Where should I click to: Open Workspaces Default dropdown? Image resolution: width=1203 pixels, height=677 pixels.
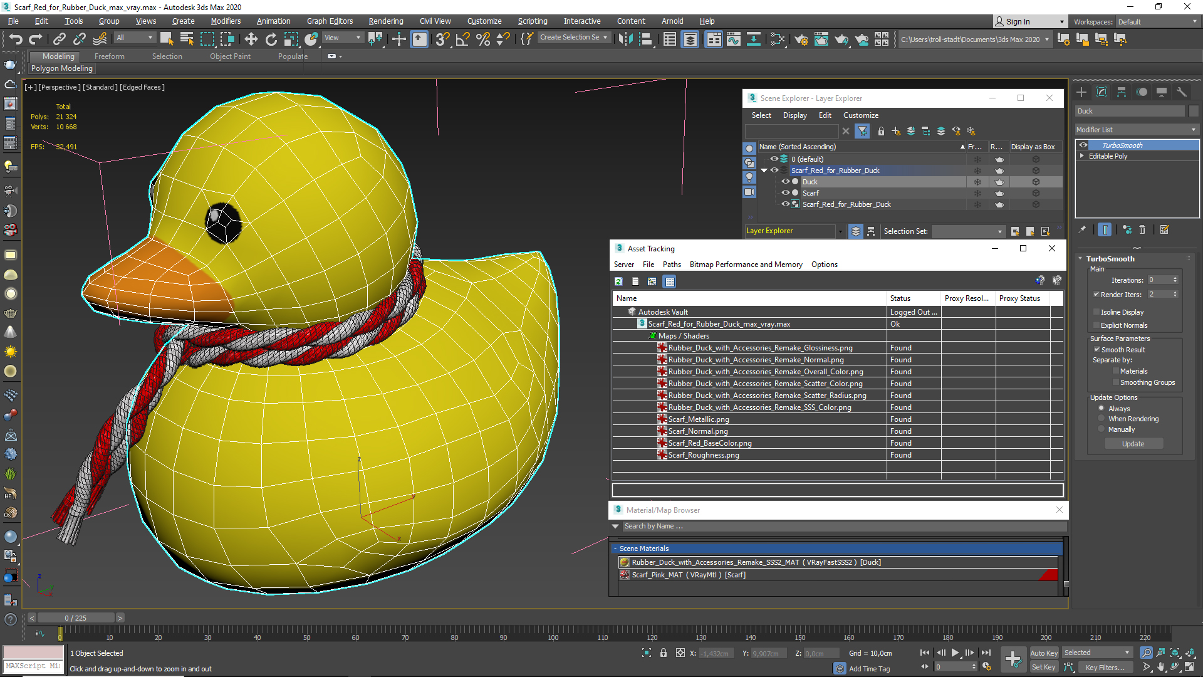click(x=1158, y=21)
